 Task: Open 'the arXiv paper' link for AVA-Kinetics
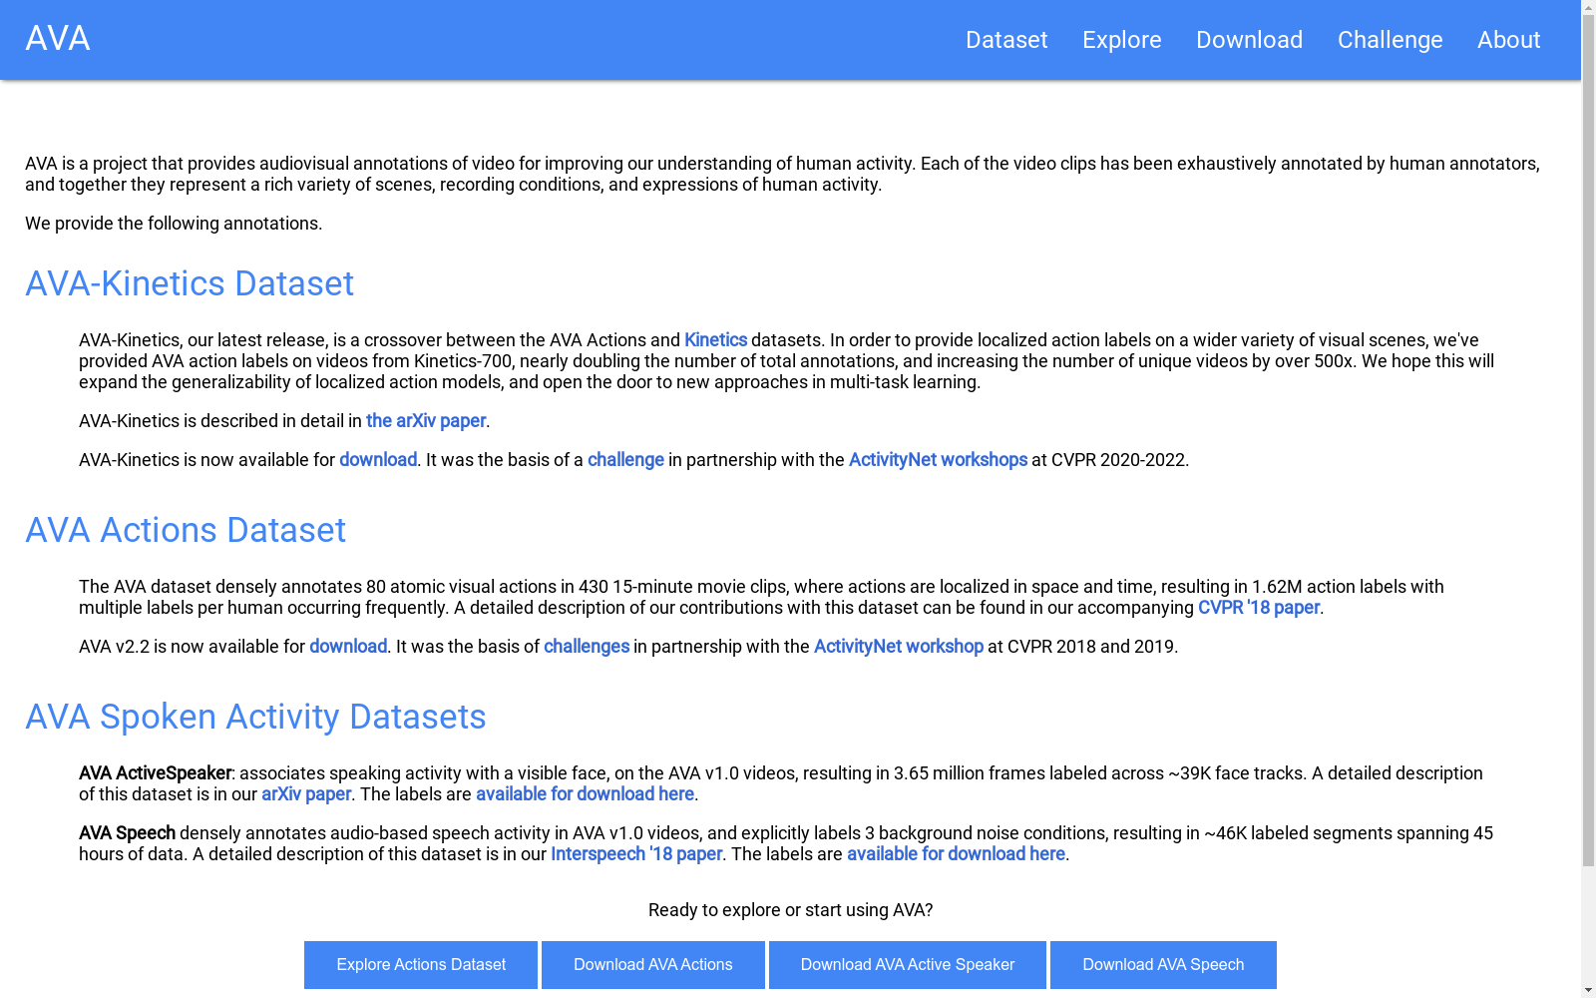click(426, 421)
